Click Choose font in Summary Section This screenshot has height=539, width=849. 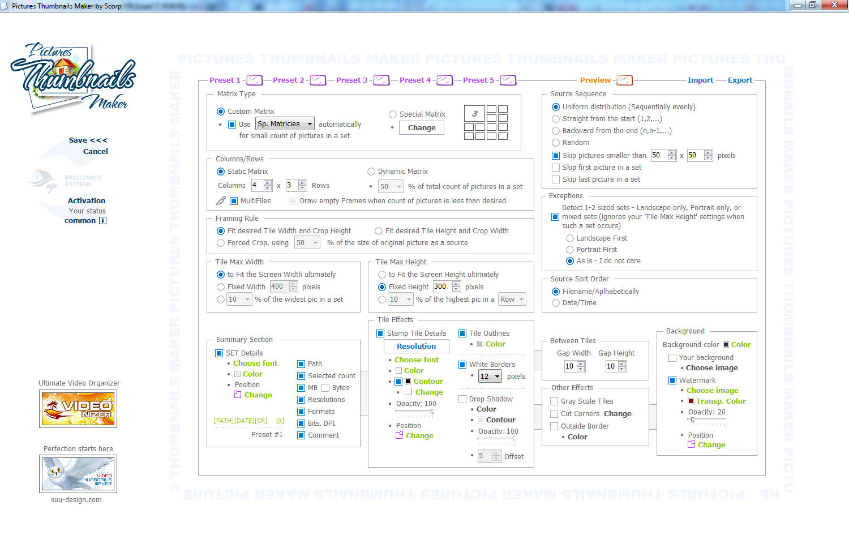[255, 363]
